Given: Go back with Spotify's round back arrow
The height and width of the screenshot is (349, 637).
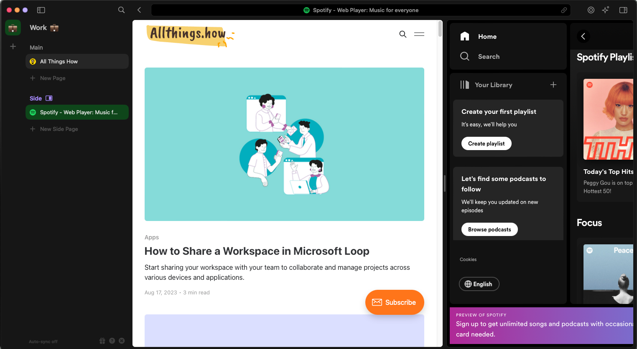Looking at the screenshot, I should [583, 36].
